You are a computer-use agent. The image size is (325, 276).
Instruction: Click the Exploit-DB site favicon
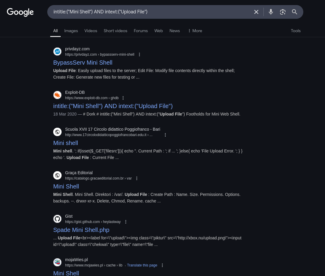(57, 95)
